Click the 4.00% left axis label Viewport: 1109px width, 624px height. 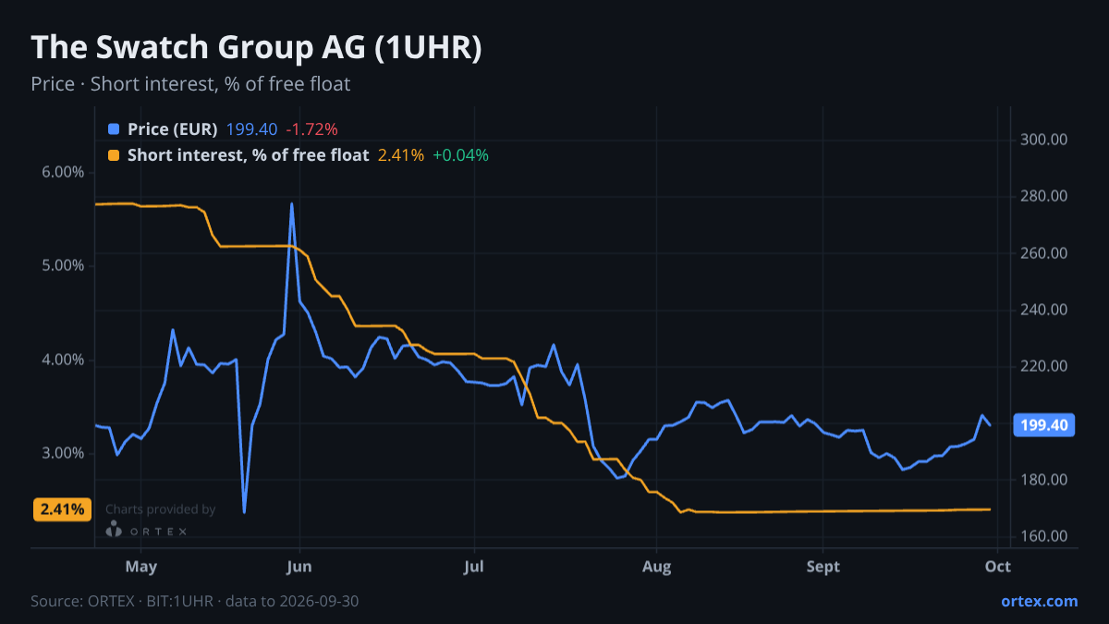click(x=62, y=360)
